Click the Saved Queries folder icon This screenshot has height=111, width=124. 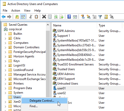[5, 25]
